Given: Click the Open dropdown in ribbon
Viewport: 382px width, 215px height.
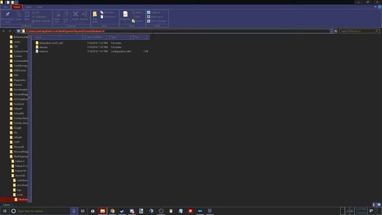Looking at the screenshot, I should [138, 13].
